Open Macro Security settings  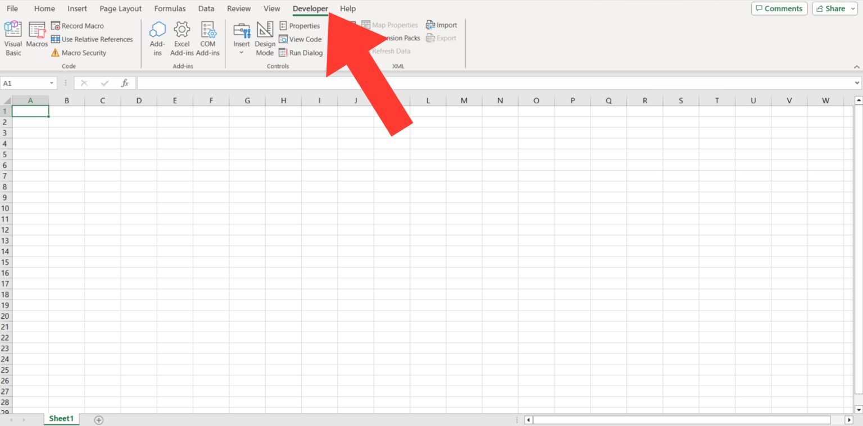click(78, 53)
